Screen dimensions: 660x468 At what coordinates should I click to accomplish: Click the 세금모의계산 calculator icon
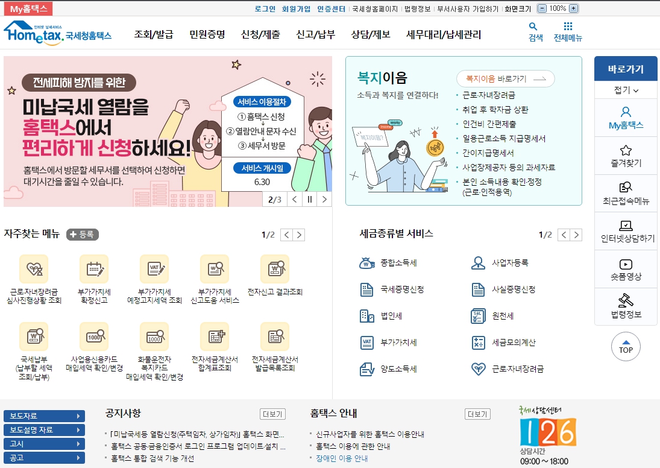point(478,343)
